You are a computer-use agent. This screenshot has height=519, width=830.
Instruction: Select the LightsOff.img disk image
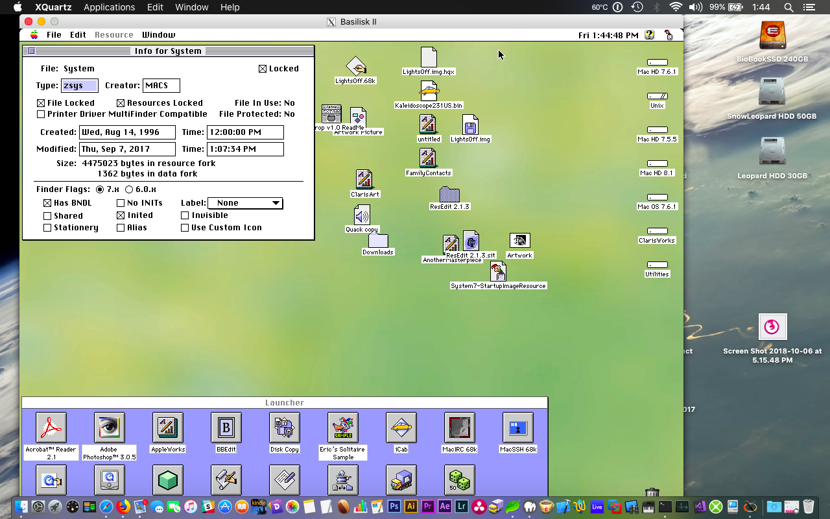point(470,125)
